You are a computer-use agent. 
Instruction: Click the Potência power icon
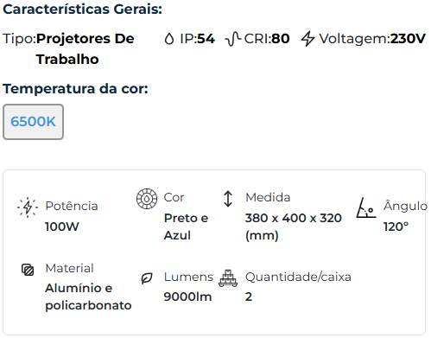click(x=28, y=207)
